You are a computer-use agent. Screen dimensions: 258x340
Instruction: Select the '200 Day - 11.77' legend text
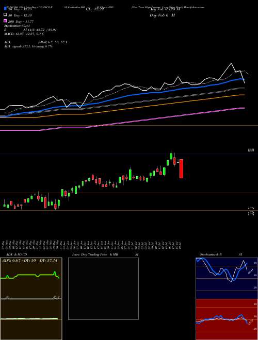(x=21, y=22)
